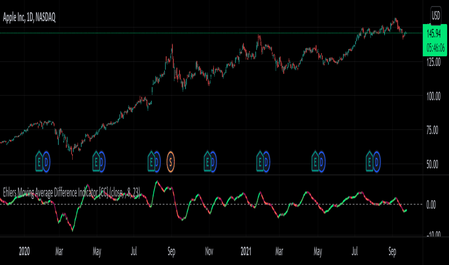
Task: Click the Nov time axis label
Action: [209, 252]
